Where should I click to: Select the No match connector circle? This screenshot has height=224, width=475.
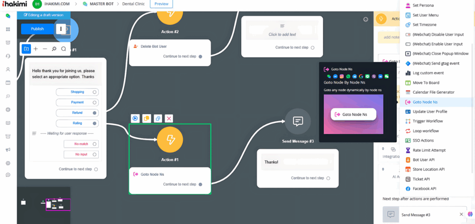95,144
